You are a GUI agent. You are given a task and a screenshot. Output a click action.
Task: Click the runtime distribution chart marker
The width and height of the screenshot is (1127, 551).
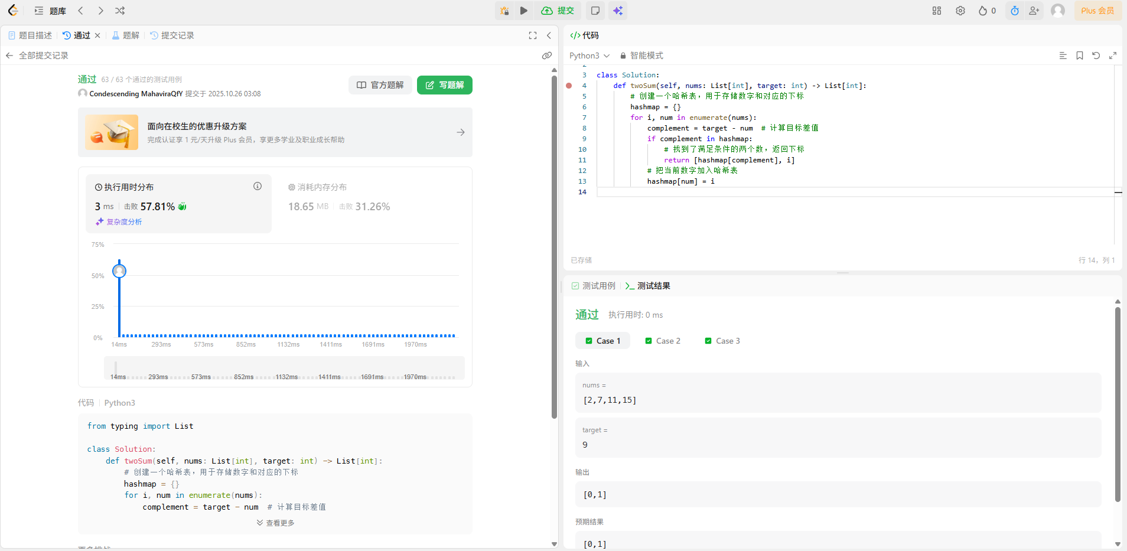coord(119,271)
